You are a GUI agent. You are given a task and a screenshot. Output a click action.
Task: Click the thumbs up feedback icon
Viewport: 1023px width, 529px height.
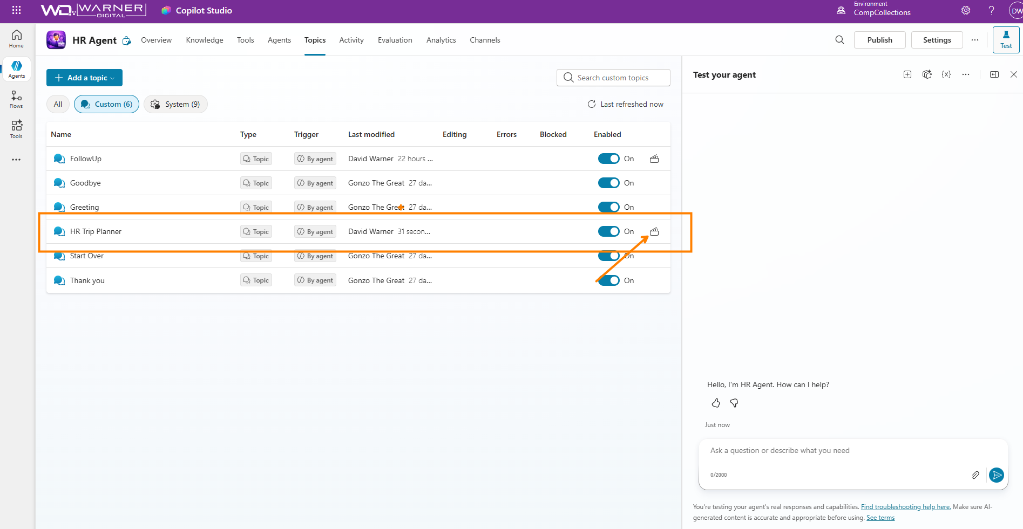pyautogui.click(x=716, y=403)
